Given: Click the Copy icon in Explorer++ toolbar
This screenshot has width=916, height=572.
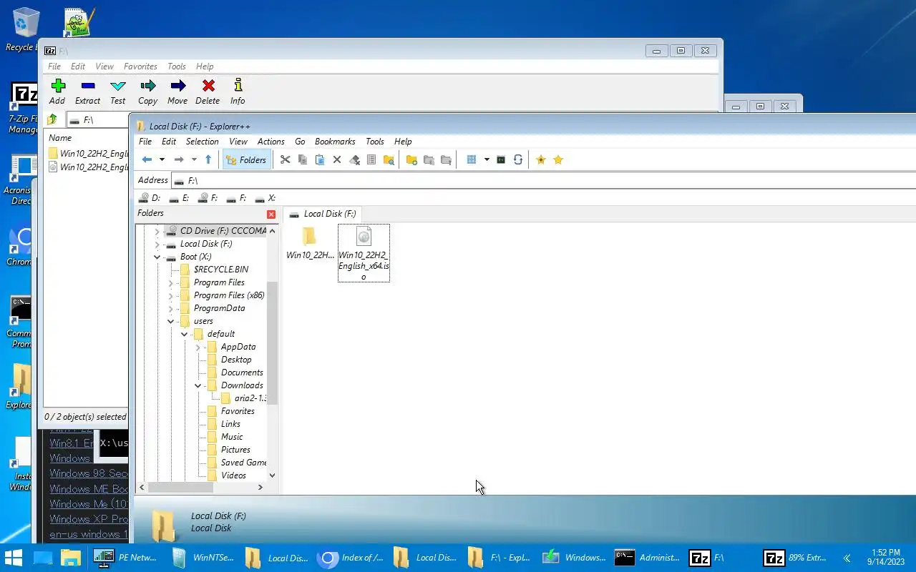Looking at the screenshot, I should (302, 159).
